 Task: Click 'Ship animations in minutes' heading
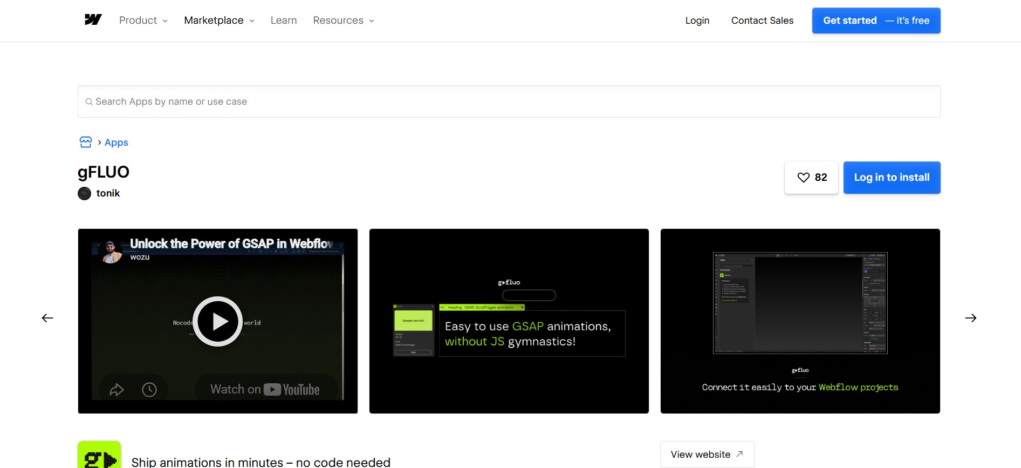pyautogui.click(x=261, y=462)
